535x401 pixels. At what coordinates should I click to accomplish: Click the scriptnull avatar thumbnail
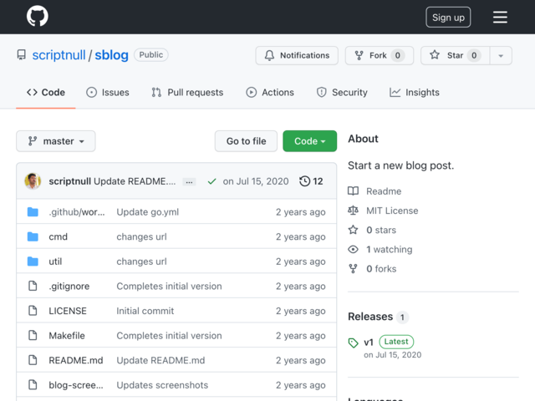[33, 181]
